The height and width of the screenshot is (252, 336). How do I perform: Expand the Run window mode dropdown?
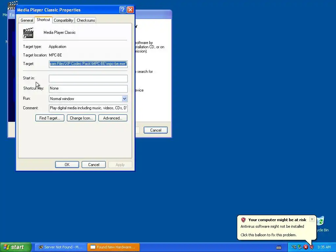[124, 98]
